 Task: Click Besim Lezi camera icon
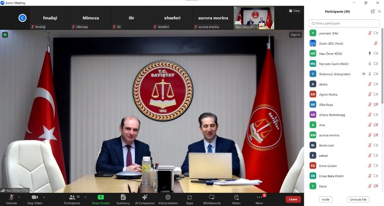tap(376, 145)
